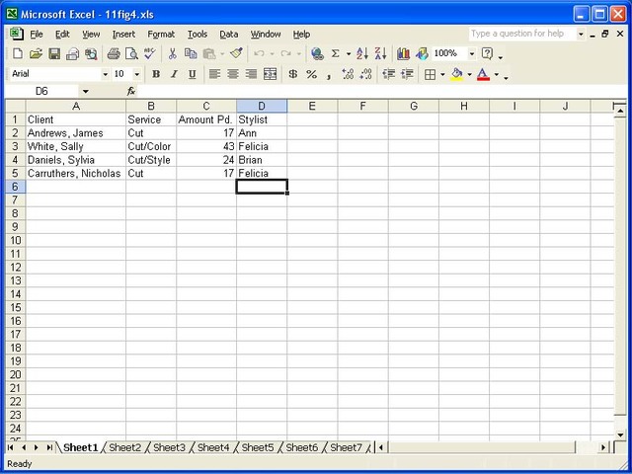Launch the Chart Wizard
Viewport: 632px width, 474px height.
403,53
